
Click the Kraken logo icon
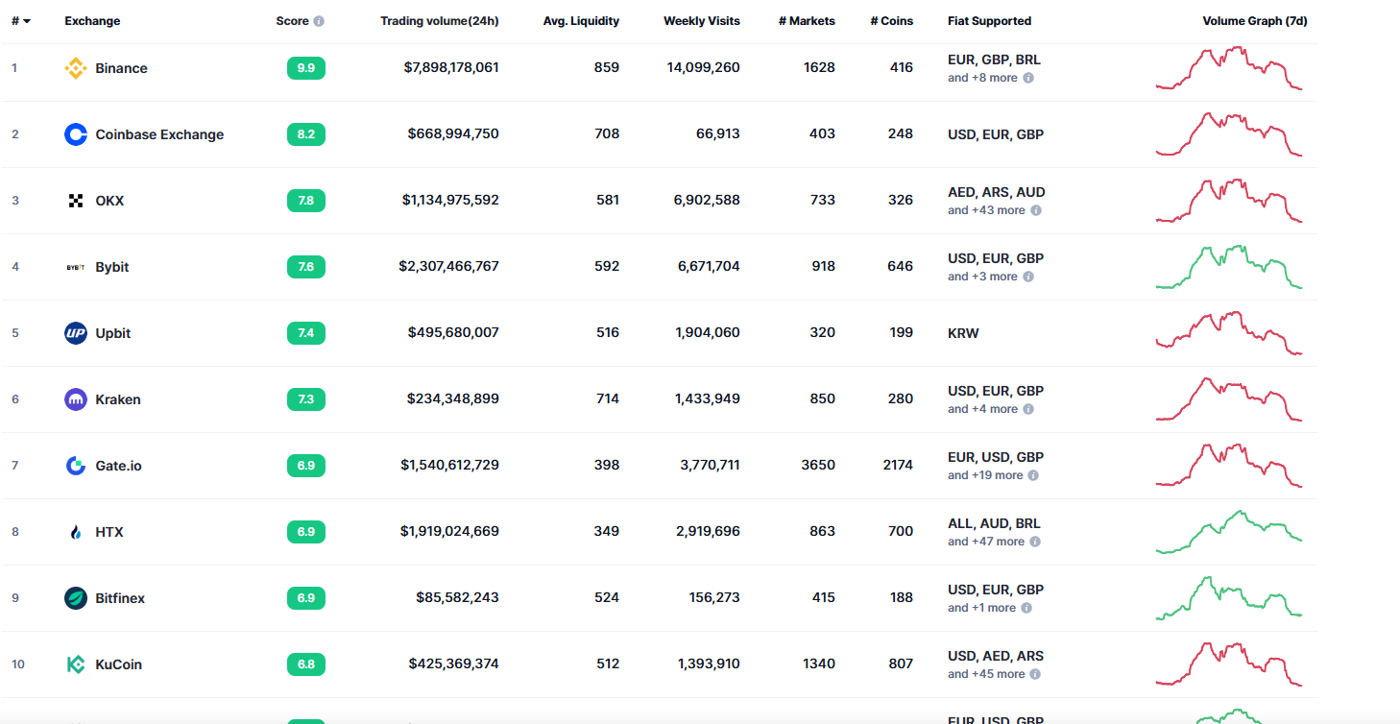point(75,399)
